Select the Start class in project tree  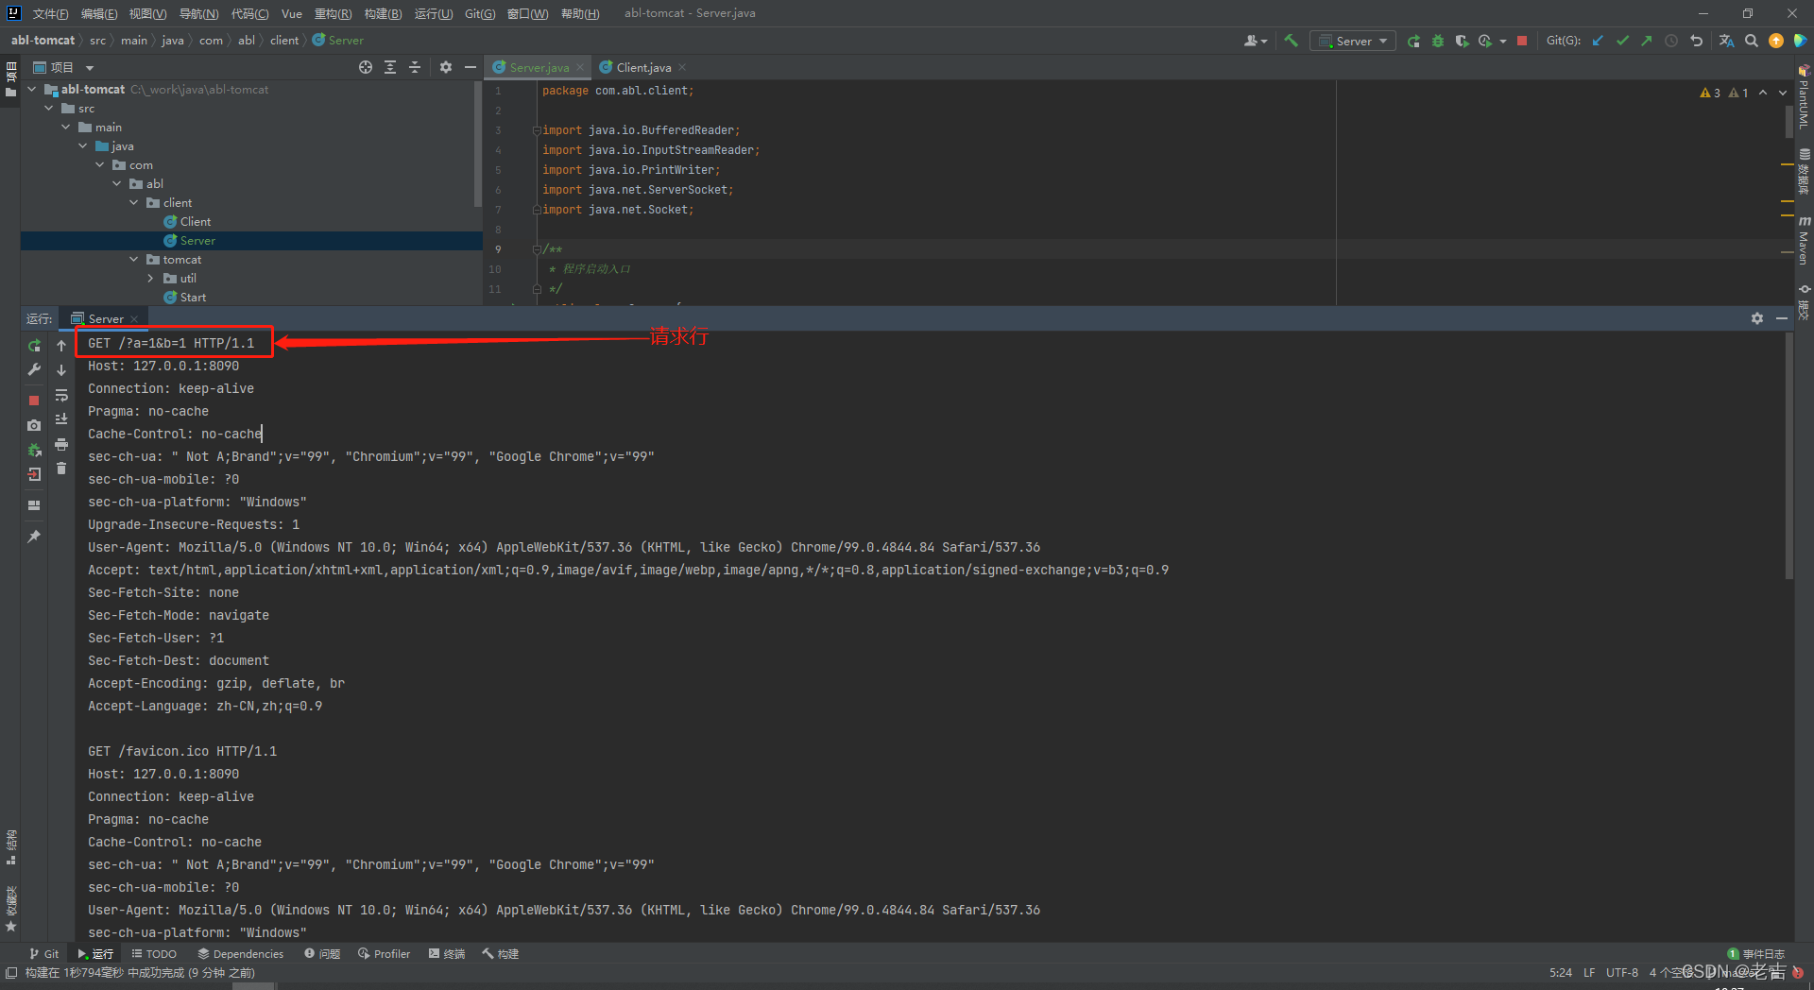pos(193,297)
